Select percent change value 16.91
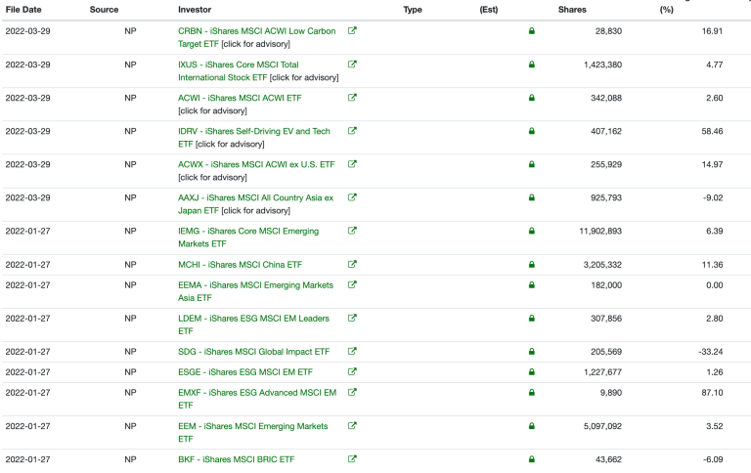Image resolution: width=751 pixels, height=473 pixels. click(712, 31)
